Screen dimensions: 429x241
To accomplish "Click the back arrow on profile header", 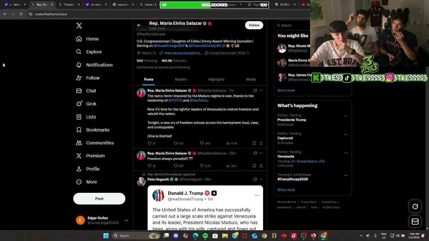I will [139, 25].
